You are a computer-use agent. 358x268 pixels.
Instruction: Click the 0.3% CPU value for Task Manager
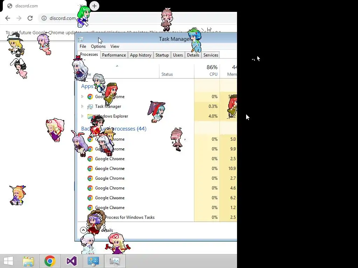tap(213, 106)
